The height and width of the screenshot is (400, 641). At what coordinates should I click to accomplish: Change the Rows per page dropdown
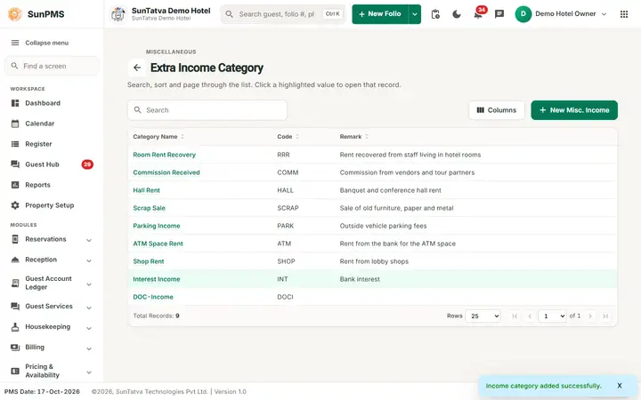pos(483,316)
